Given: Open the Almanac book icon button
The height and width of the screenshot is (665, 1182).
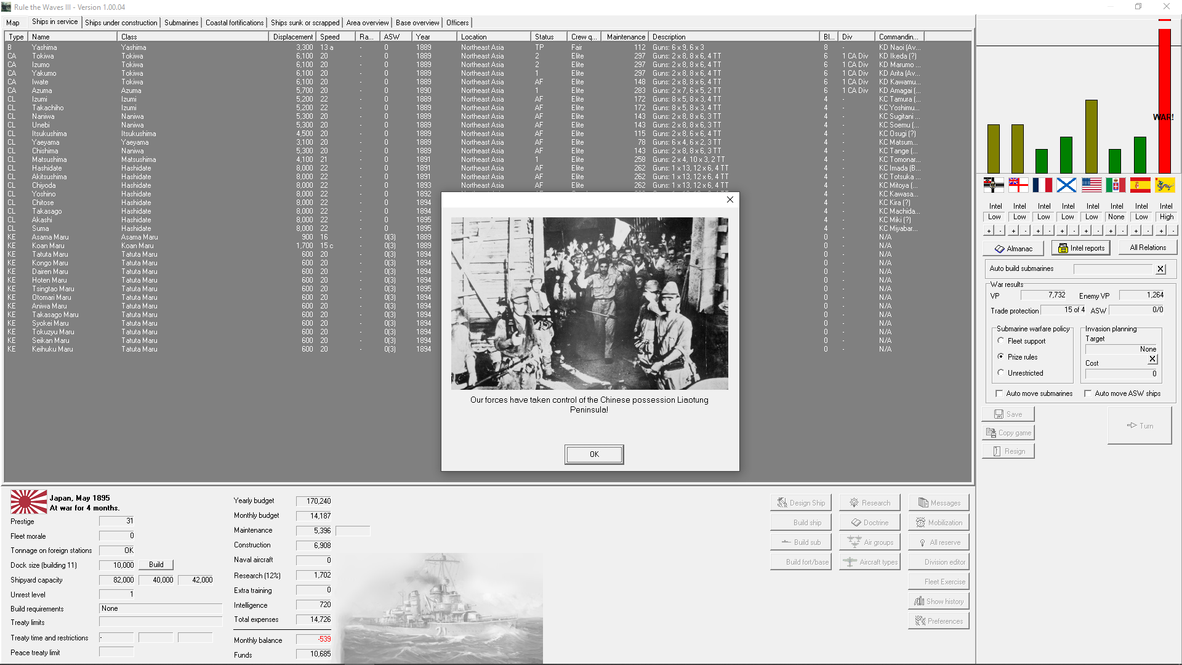Looking at the screenshot, I should (1013, 248).
